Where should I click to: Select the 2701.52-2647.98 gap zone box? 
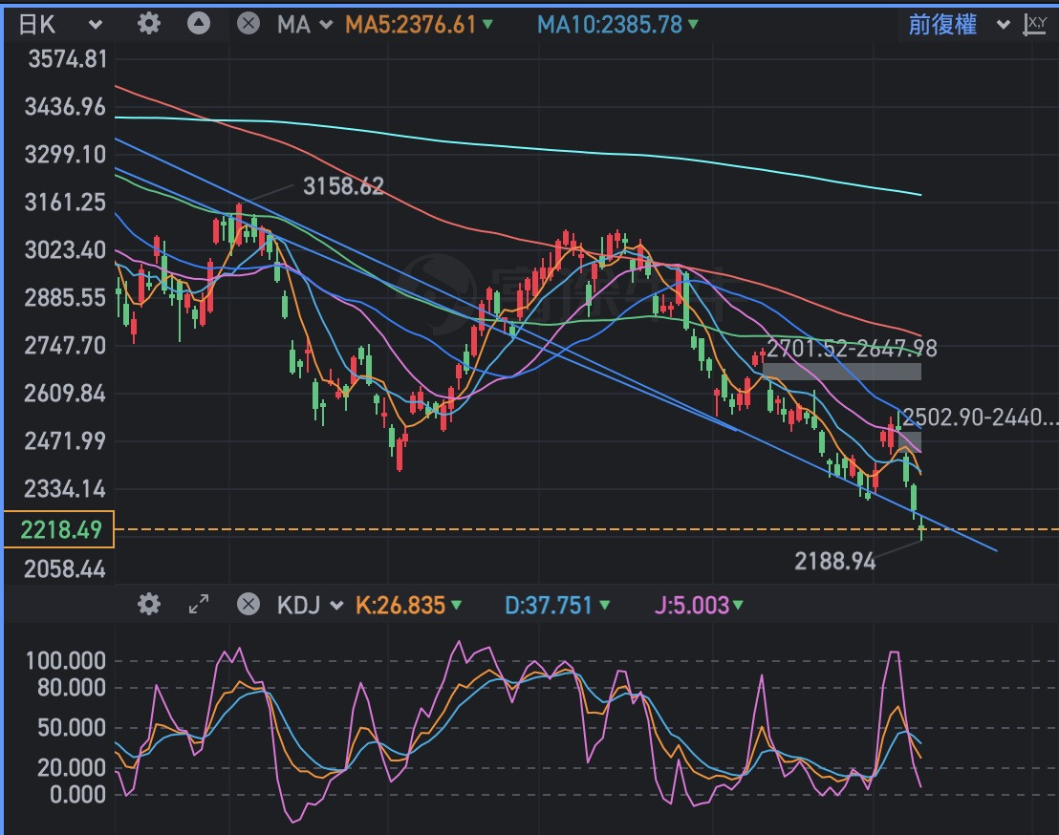(841, 372)
